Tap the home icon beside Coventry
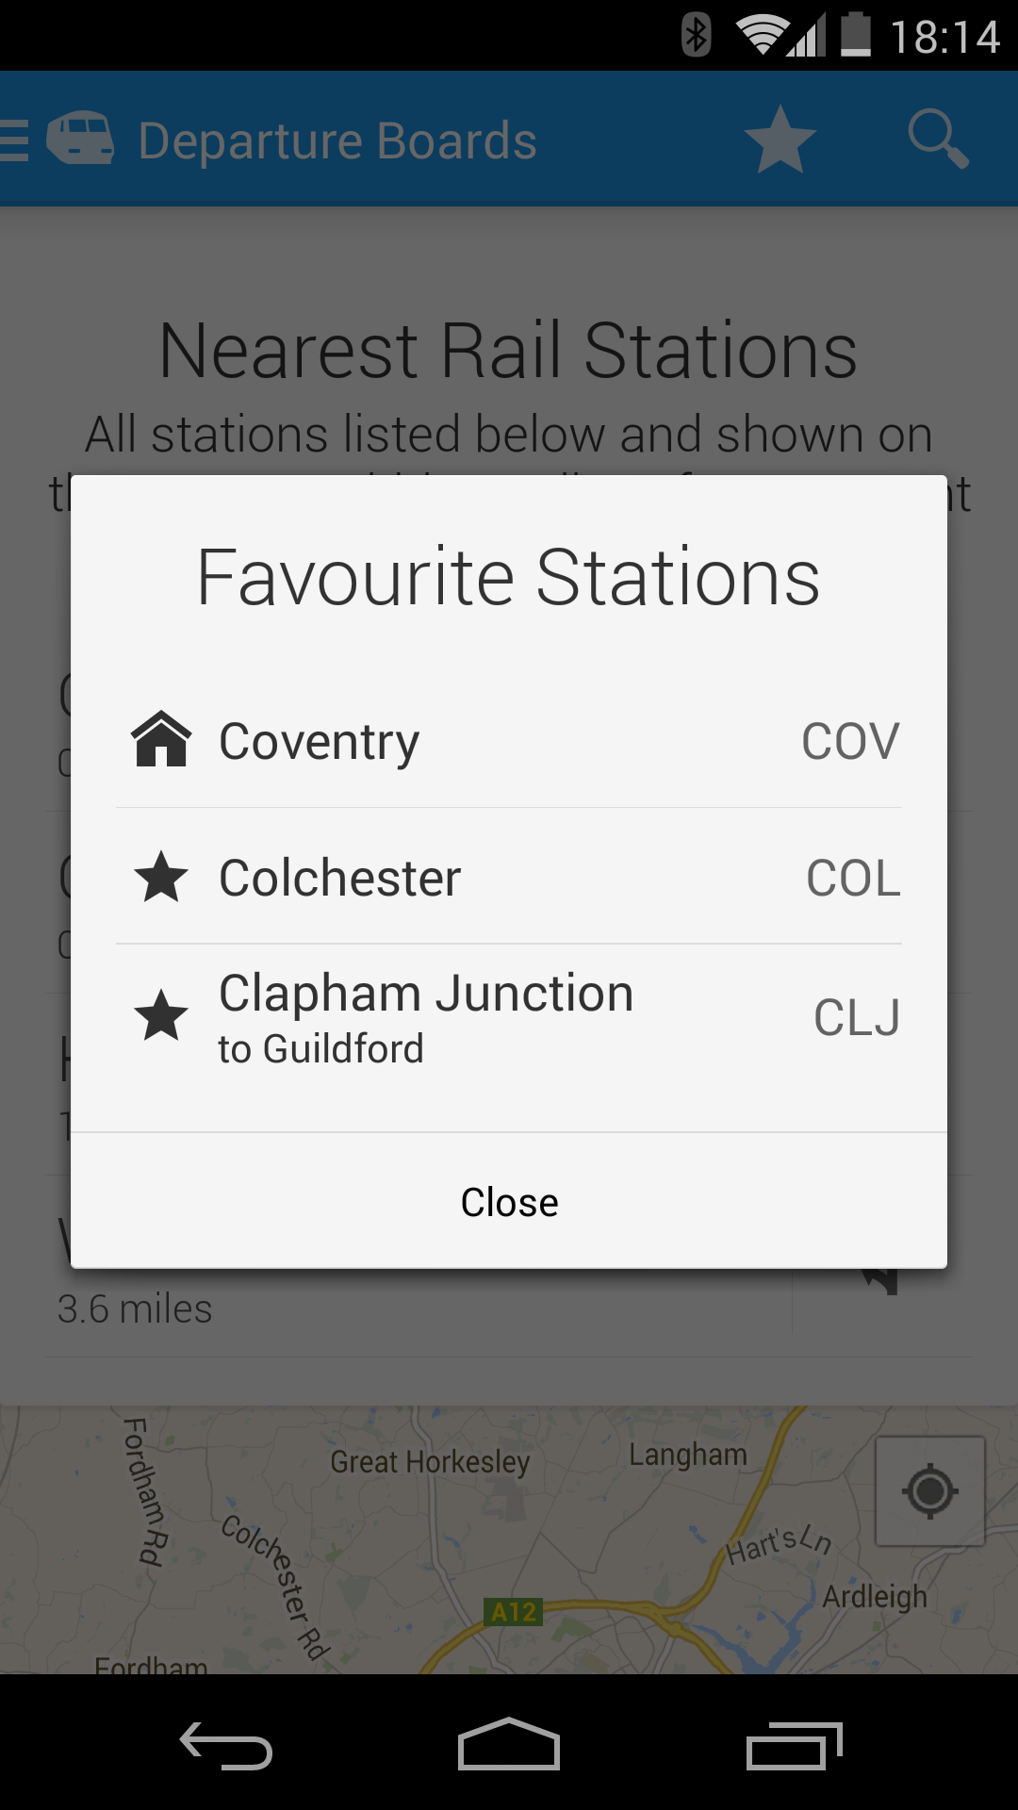This screenshot has width=1018, height=1810. pyautogui.click(x=161, y=738)
